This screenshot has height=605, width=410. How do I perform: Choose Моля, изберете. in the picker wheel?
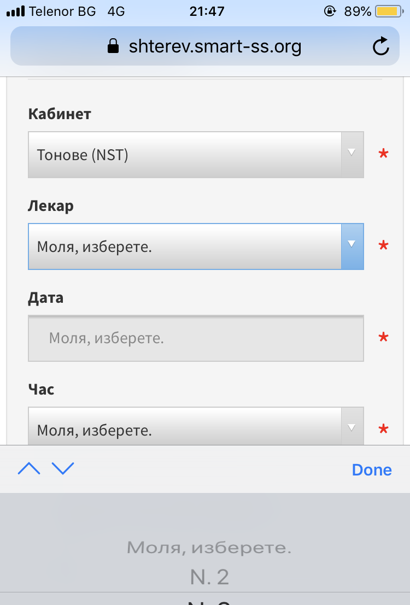tap(209, 547)
